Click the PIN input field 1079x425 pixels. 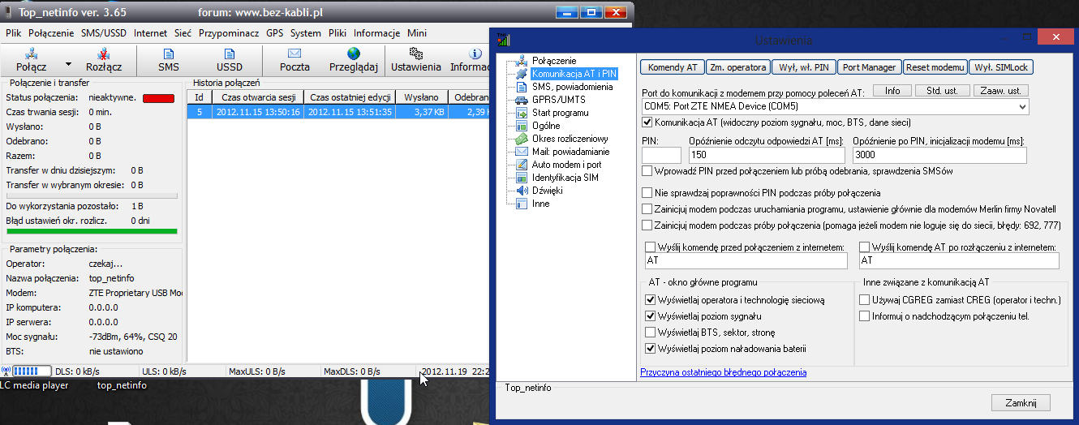[661, 155]
